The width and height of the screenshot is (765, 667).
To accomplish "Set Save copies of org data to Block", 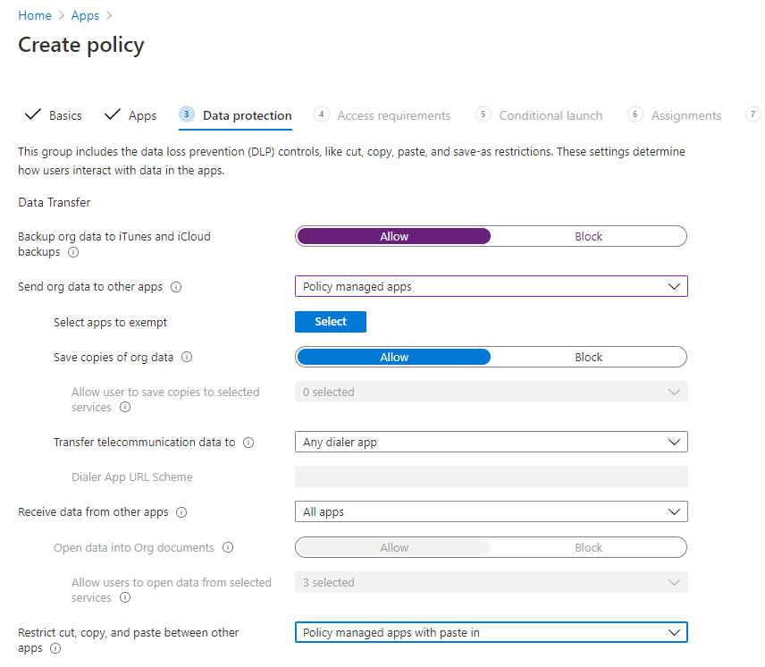I will tap(588, 357).
